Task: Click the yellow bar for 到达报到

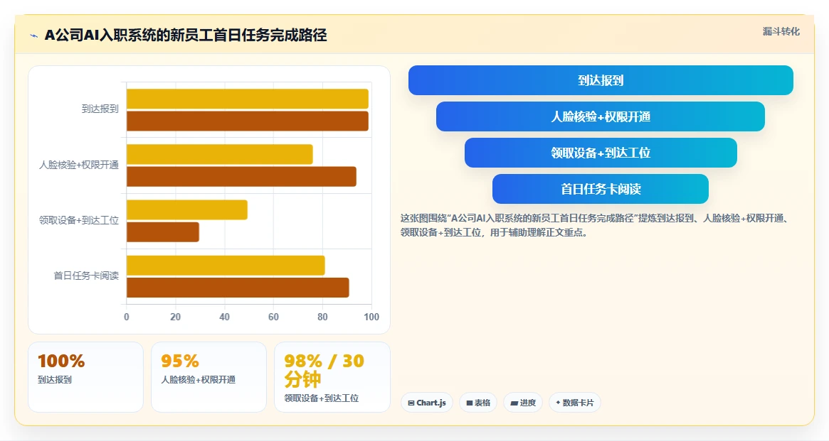Action: pos(248,99)
